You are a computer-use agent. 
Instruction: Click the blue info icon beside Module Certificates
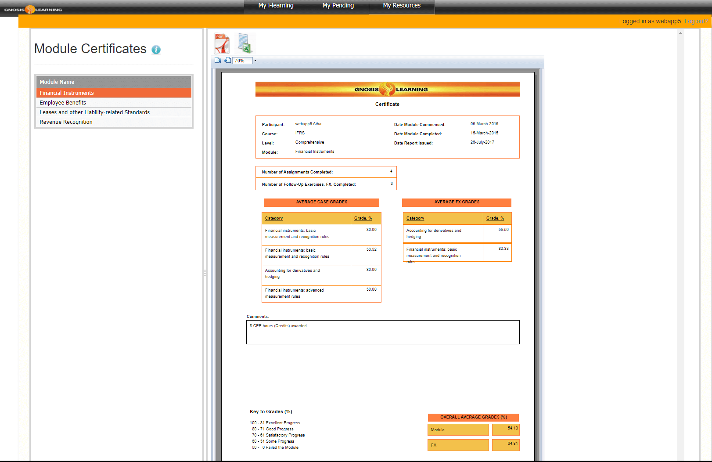(x=156, y=50)
